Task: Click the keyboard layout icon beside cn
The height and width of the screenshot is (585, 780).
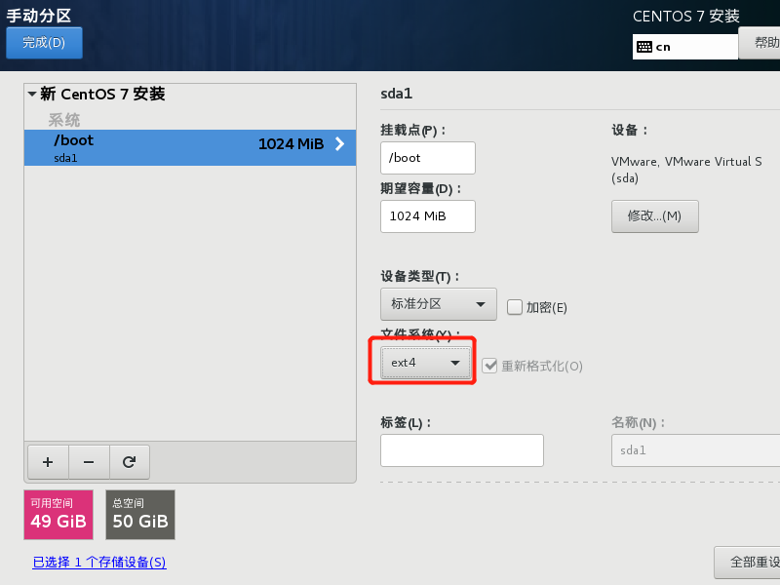Action: point(643,46)
